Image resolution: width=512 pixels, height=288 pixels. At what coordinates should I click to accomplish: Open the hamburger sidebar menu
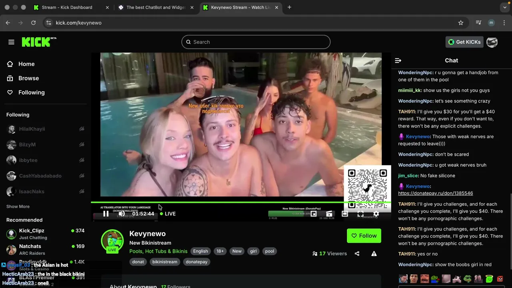(x=11, y=42)
